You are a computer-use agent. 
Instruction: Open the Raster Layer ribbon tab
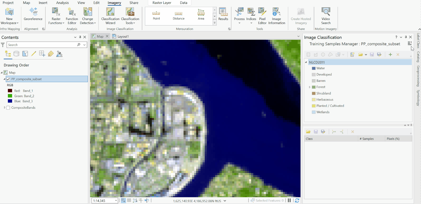162,3
